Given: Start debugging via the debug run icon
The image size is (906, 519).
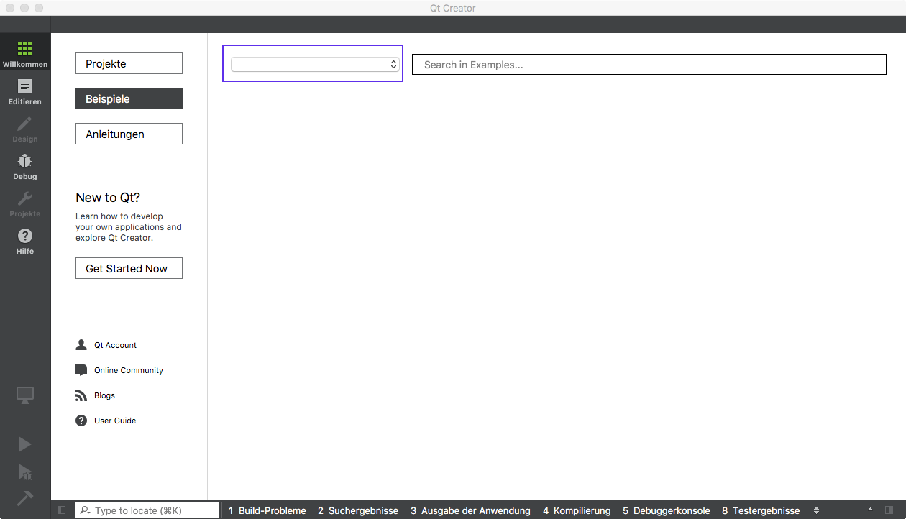Looking at the screenshot, I should coord(25,472).
